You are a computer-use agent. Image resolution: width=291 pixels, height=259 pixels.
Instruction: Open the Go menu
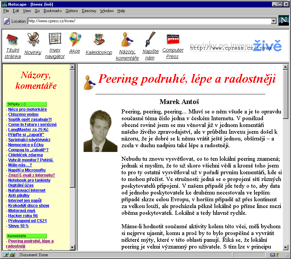(37, 11)
